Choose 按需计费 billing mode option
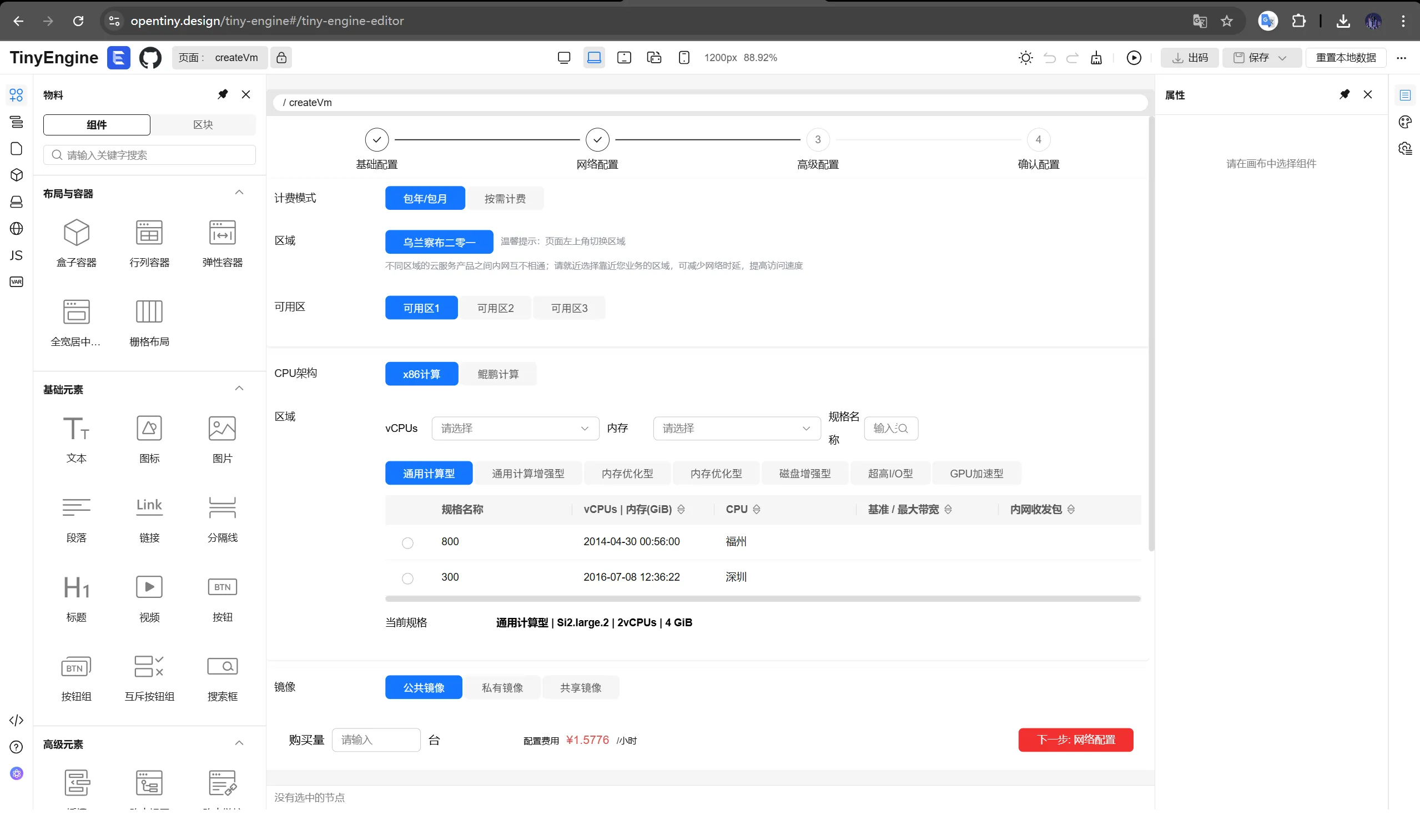 [x=504, y=199]
